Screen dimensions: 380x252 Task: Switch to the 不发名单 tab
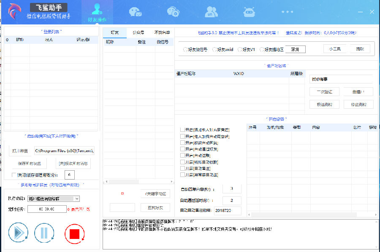click(162, 32)
